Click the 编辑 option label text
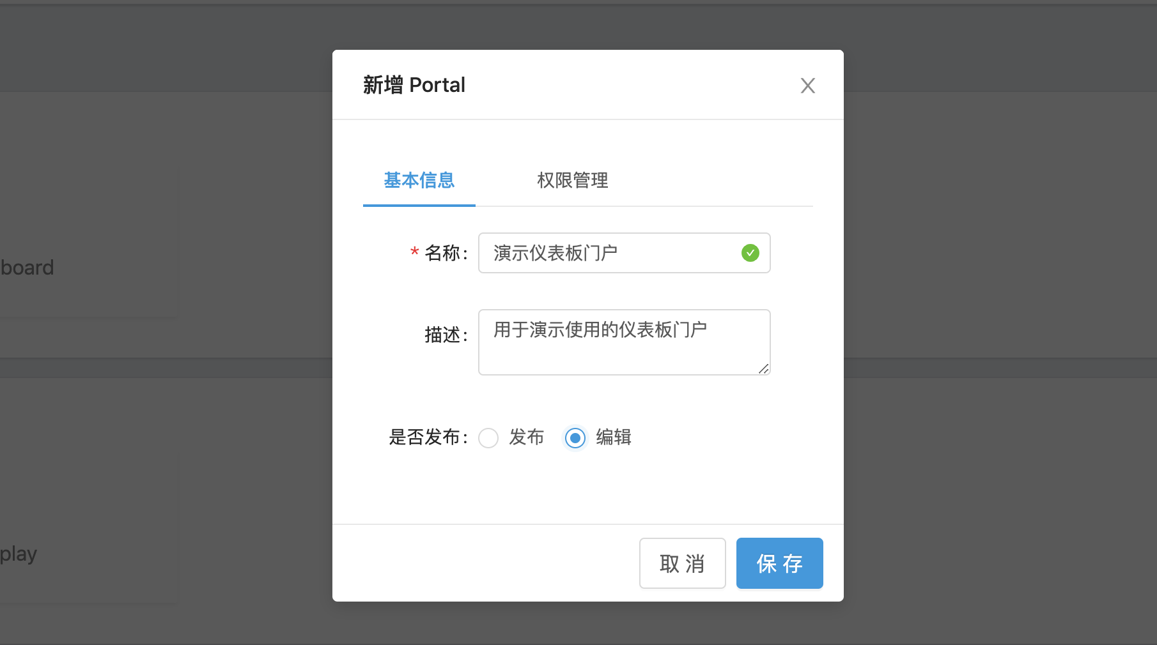 pos(614,437)
